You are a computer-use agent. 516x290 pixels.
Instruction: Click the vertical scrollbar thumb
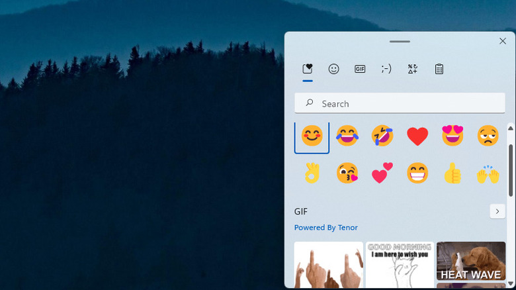click(x=511, y=170)
